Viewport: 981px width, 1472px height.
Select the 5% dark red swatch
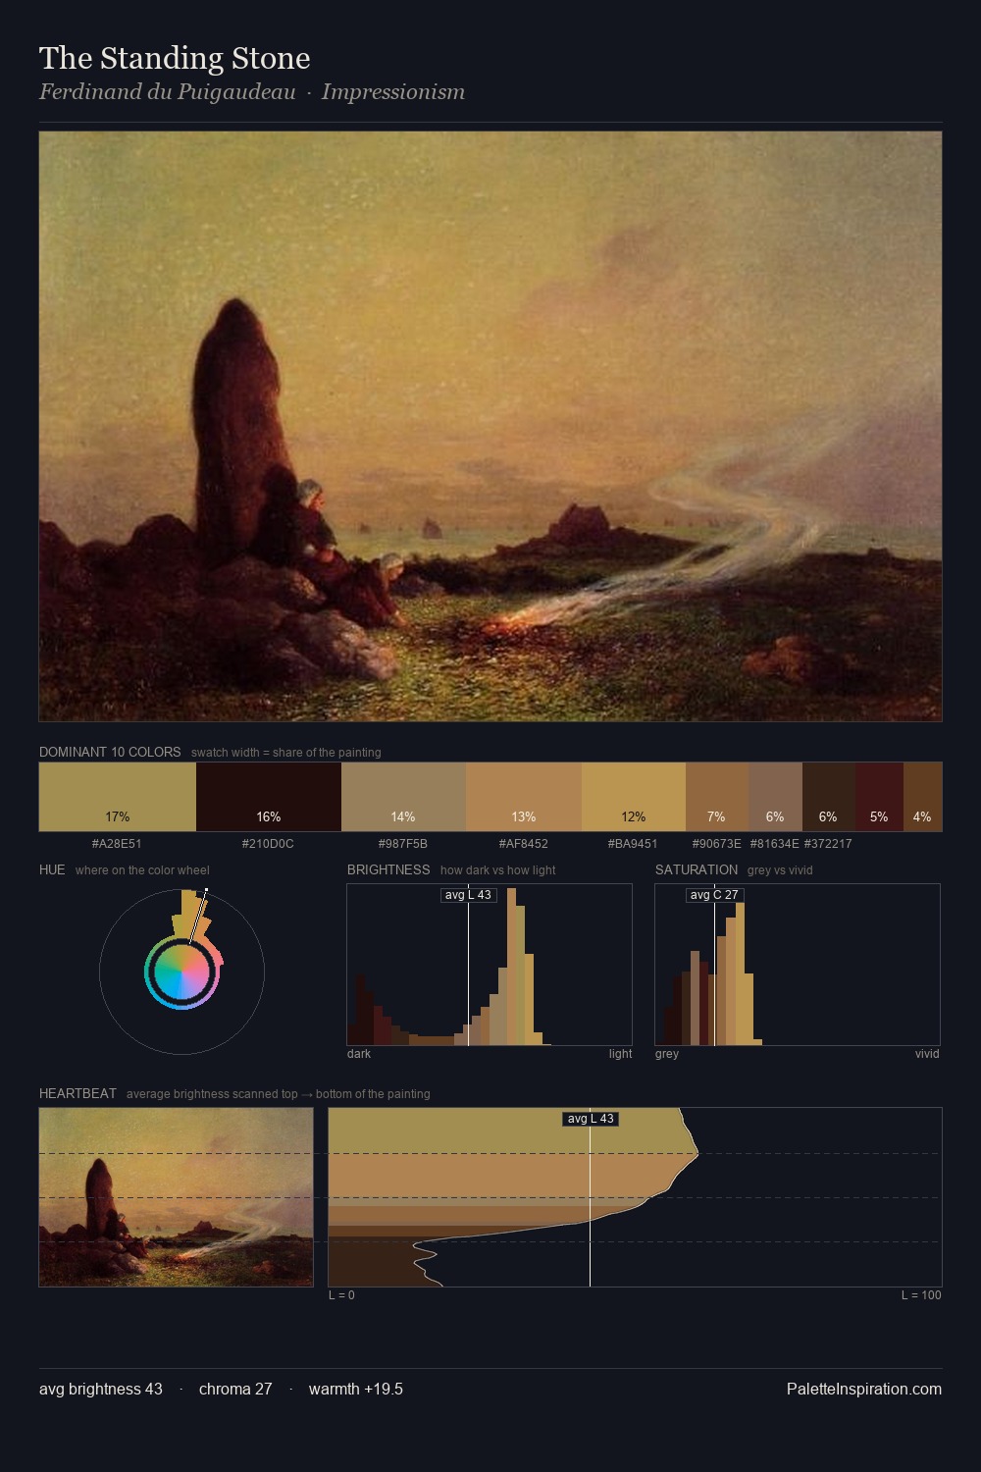tap(879, 797)
